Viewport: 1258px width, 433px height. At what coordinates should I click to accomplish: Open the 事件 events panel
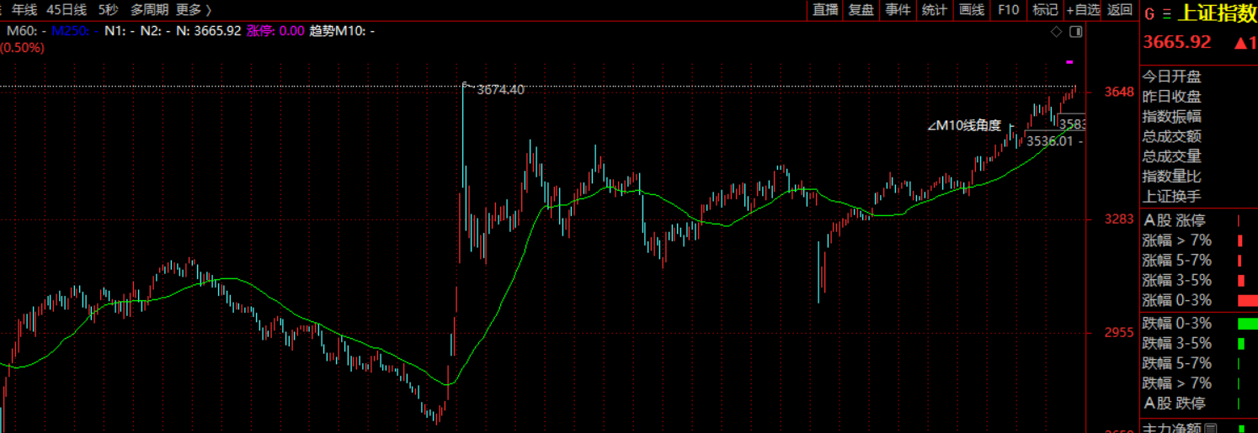898,10
